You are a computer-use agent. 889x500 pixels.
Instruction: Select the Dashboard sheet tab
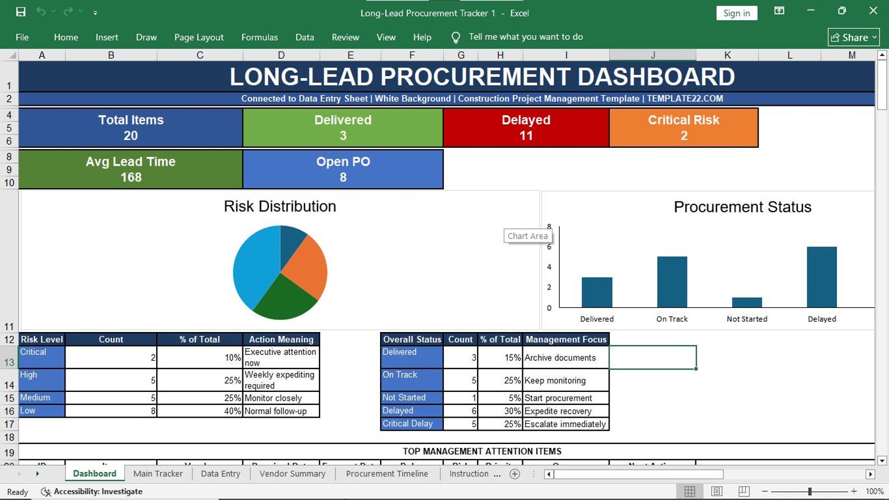pyautogui.click(x=95, y=474)
